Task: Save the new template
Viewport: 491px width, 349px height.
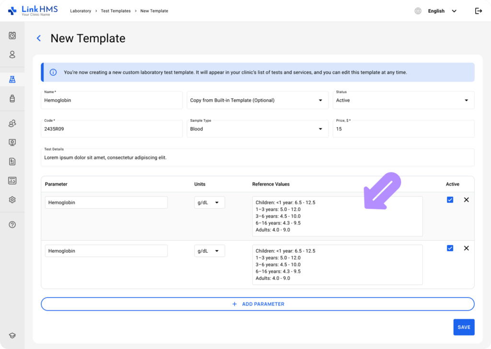Action: point(463,327)
